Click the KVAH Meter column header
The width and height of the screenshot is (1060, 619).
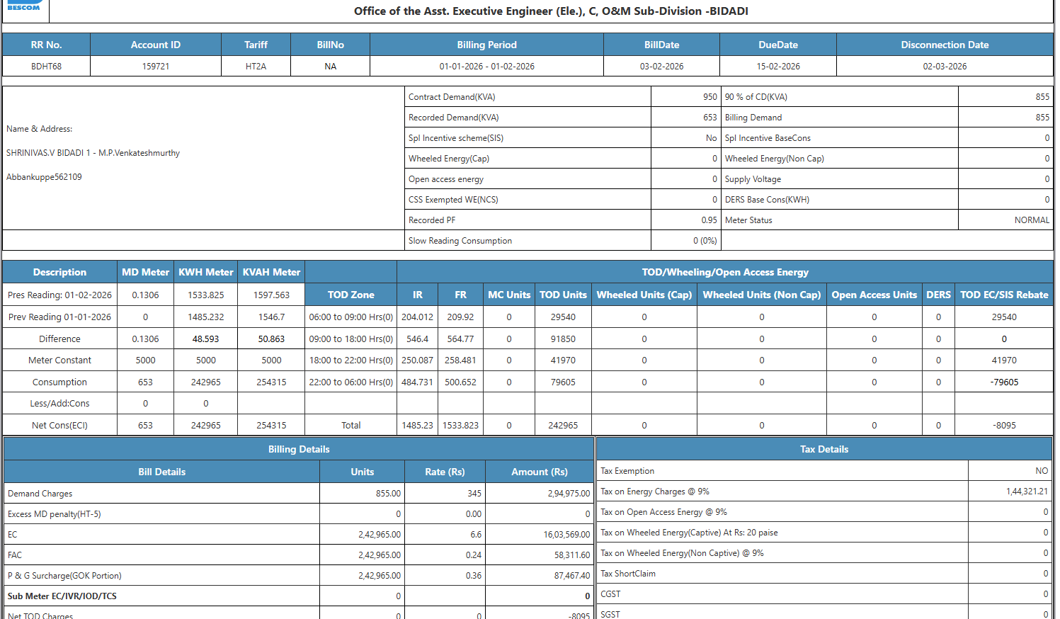[271, 272]
